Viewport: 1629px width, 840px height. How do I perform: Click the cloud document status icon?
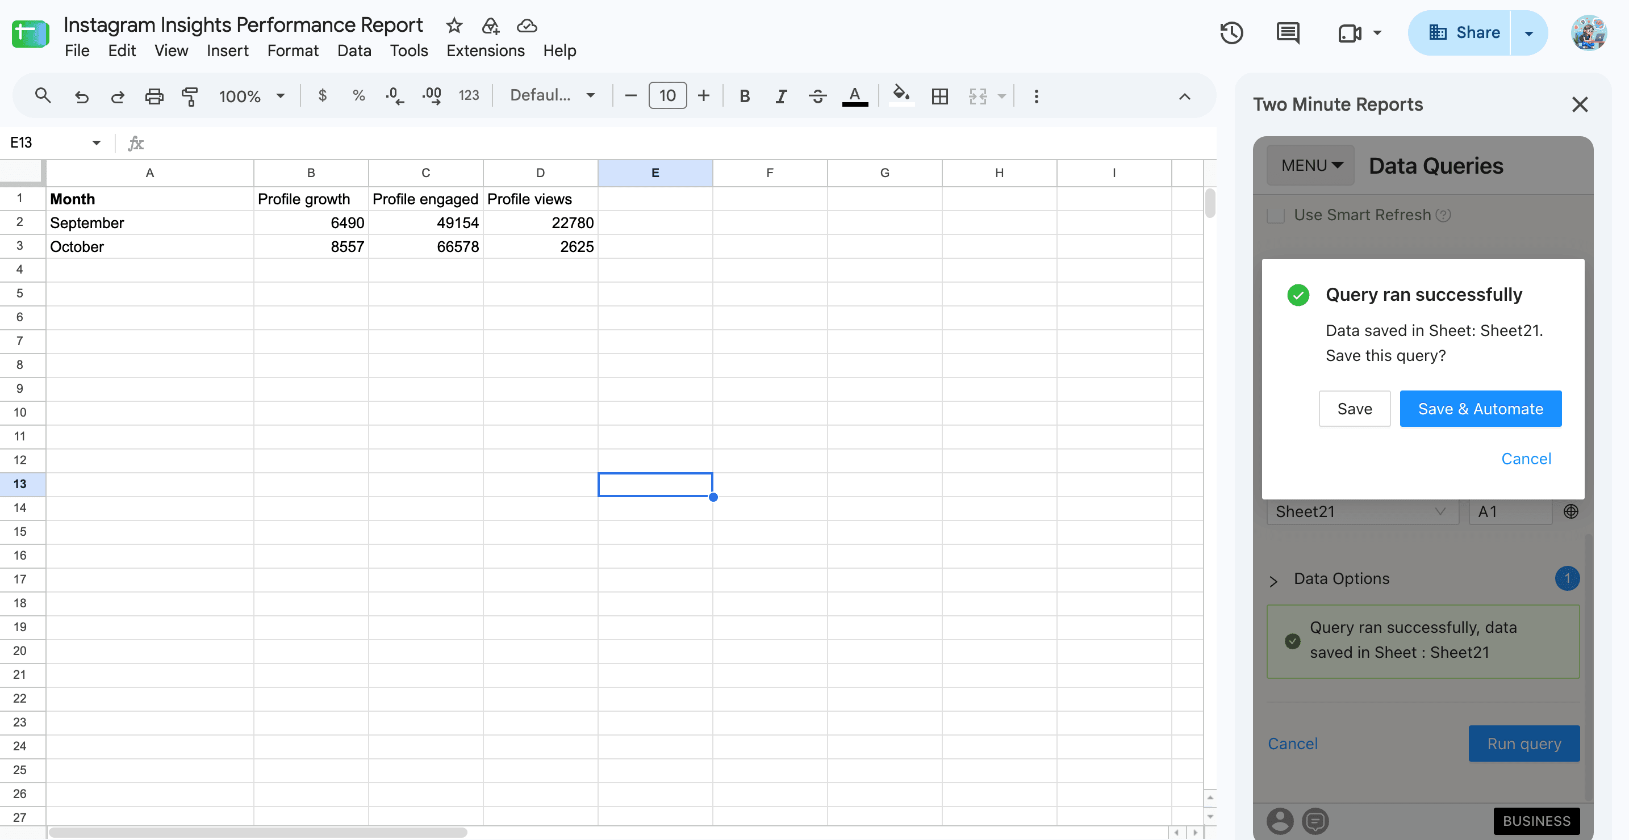(x=527, y=26)
